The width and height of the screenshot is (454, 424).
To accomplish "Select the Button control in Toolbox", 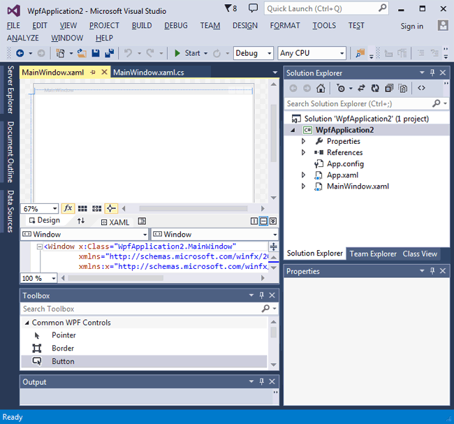I will (x=144, y=361).
